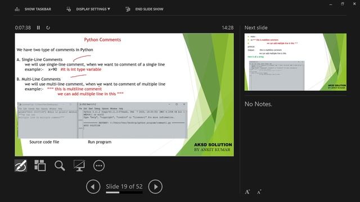Viewport: 360px width, 202px height.
Task: Advance to the next slide
Action: pos(155,187)
